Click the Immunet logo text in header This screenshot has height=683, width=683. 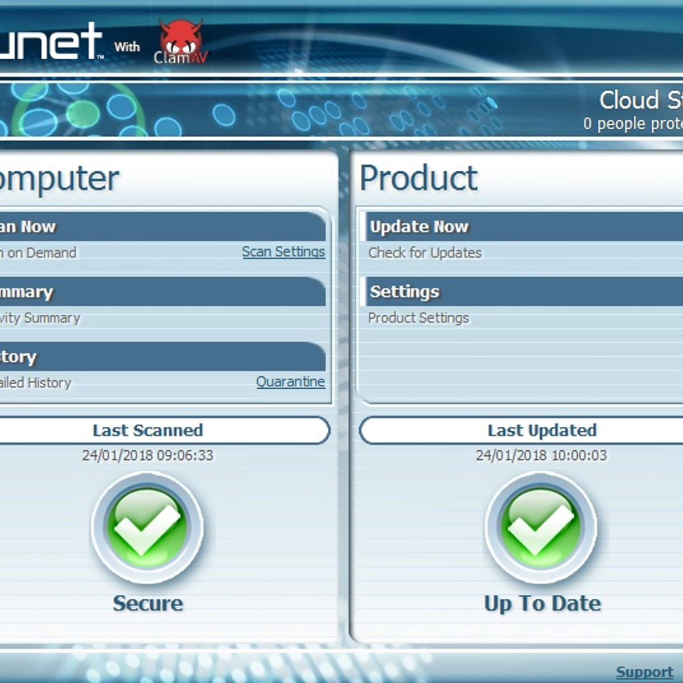click(x=50, y=42)
